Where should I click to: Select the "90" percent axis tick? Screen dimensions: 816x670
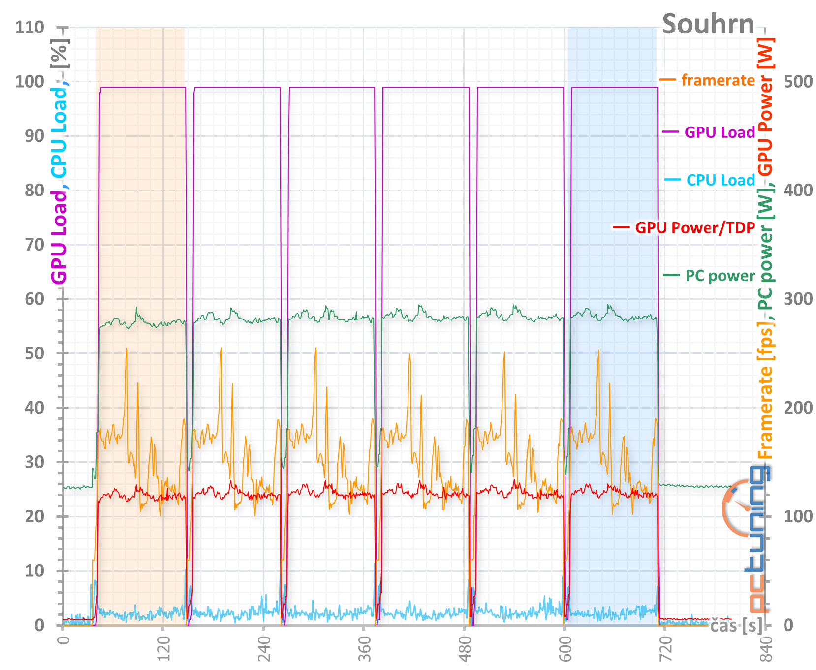click(34, 136)
